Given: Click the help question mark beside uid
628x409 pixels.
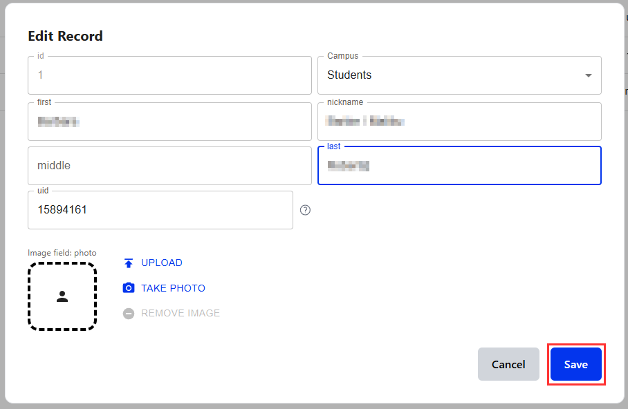Looking at the screenshot, I should [305, 210].
